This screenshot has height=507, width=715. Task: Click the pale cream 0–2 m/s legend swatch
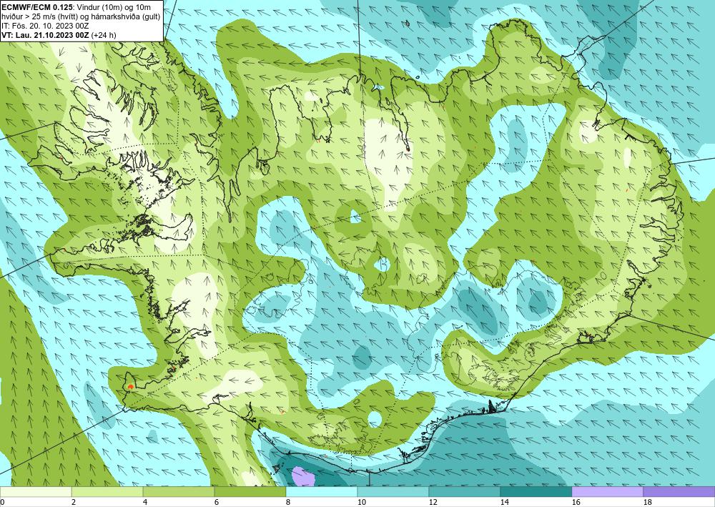pos(36,492)
